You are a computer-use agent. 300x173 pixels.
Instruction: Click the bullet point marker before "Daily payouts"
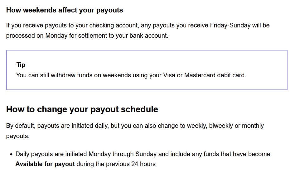(11, 154)
